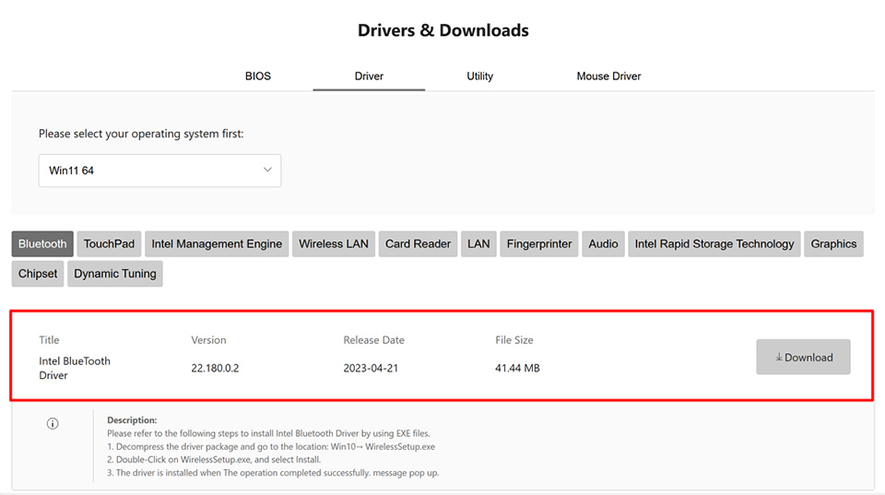Choose the Audio category

(x=603, y=244)
